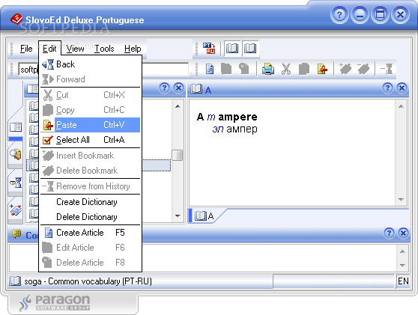Choose Forward in the Edit menu
This screenshot has width=418, height=315.
point(90,79)
